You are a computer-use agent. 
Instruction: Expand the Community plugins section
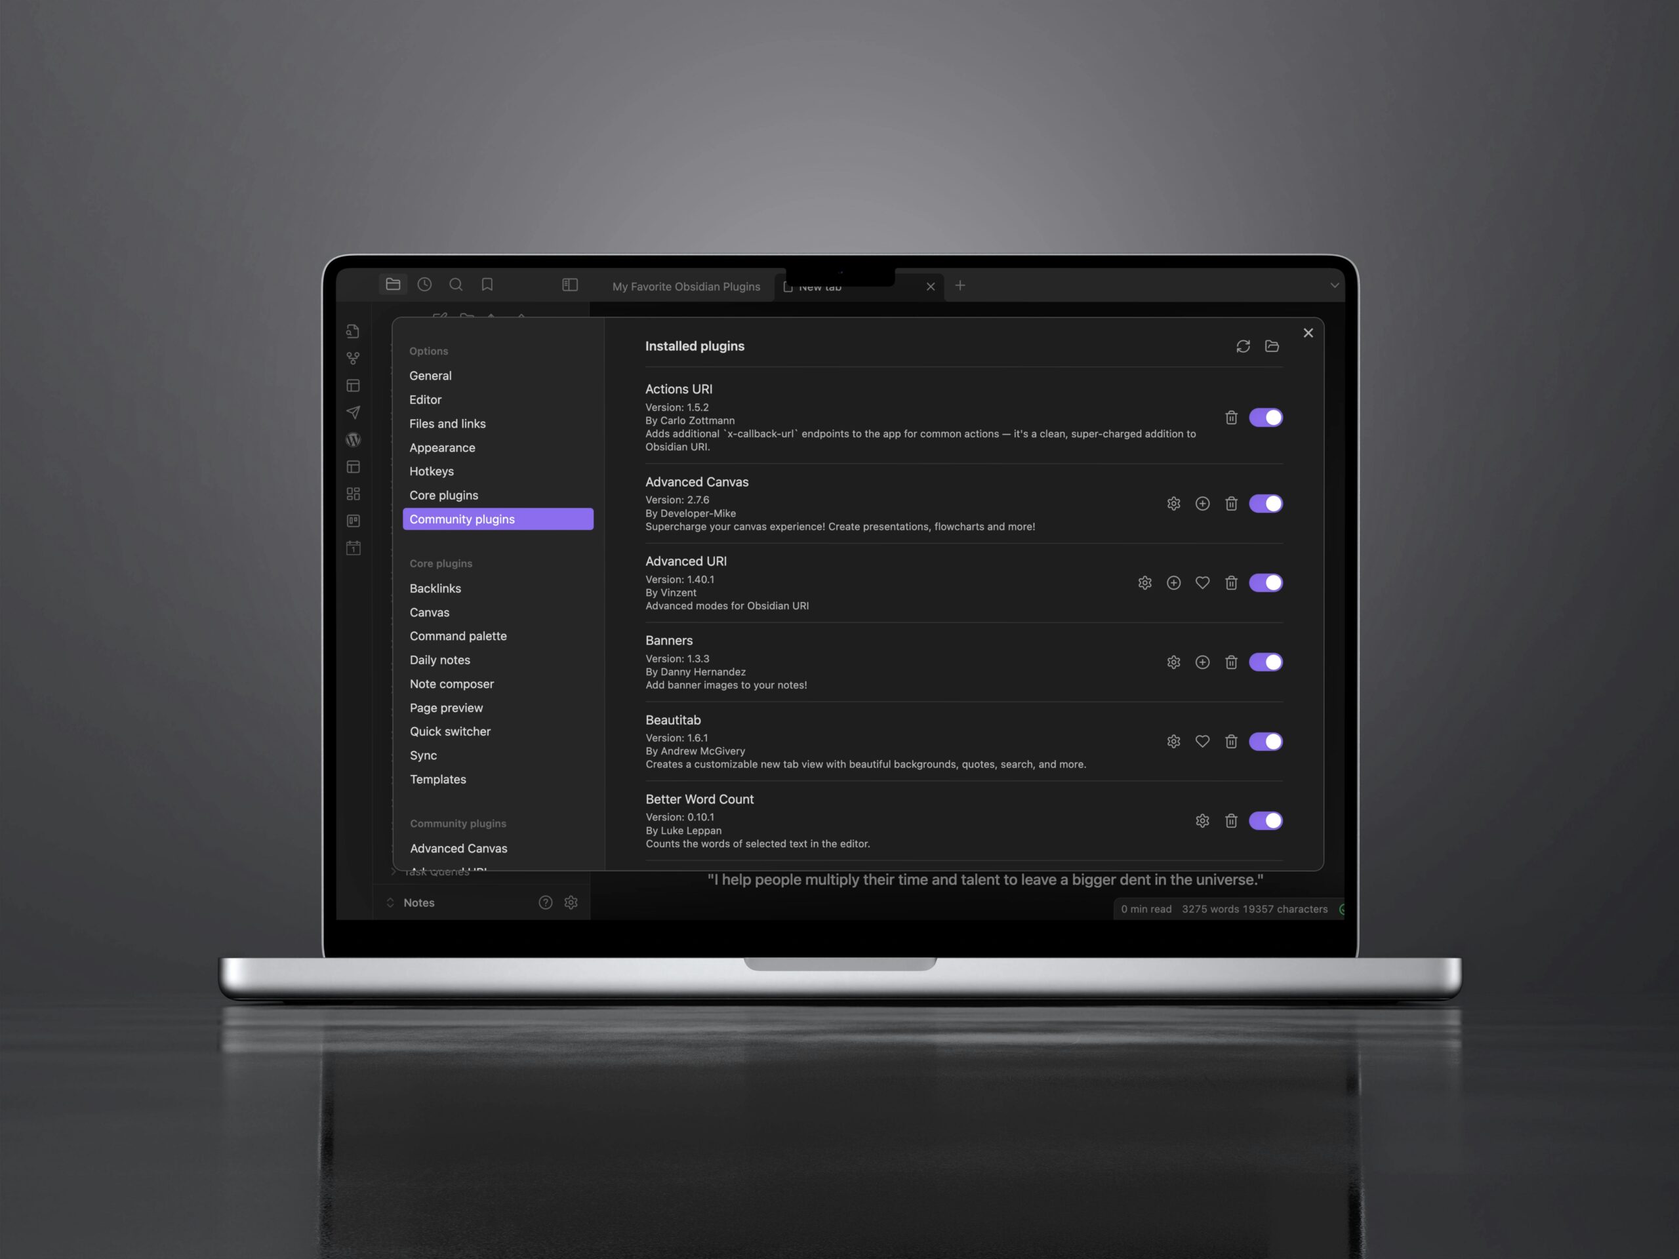click(x=456, y=822)
